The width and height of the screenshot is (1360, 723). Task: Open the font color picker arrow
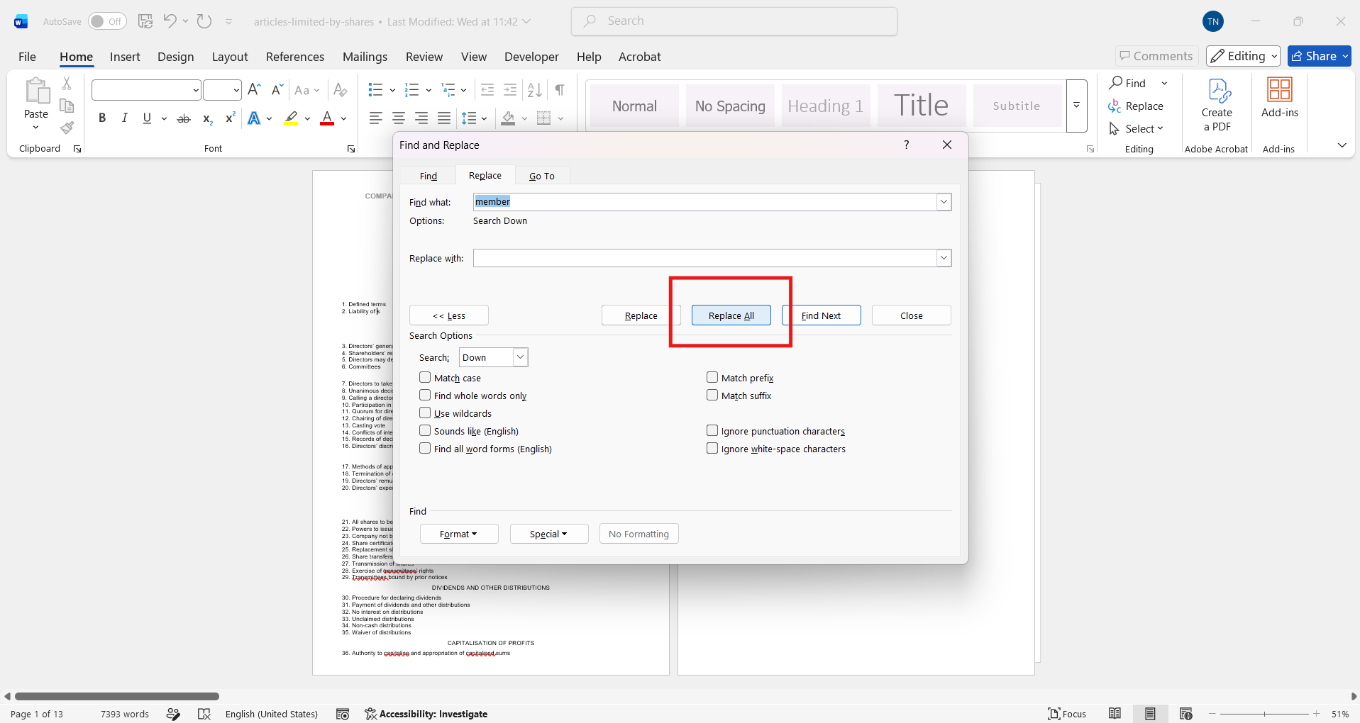343,118
